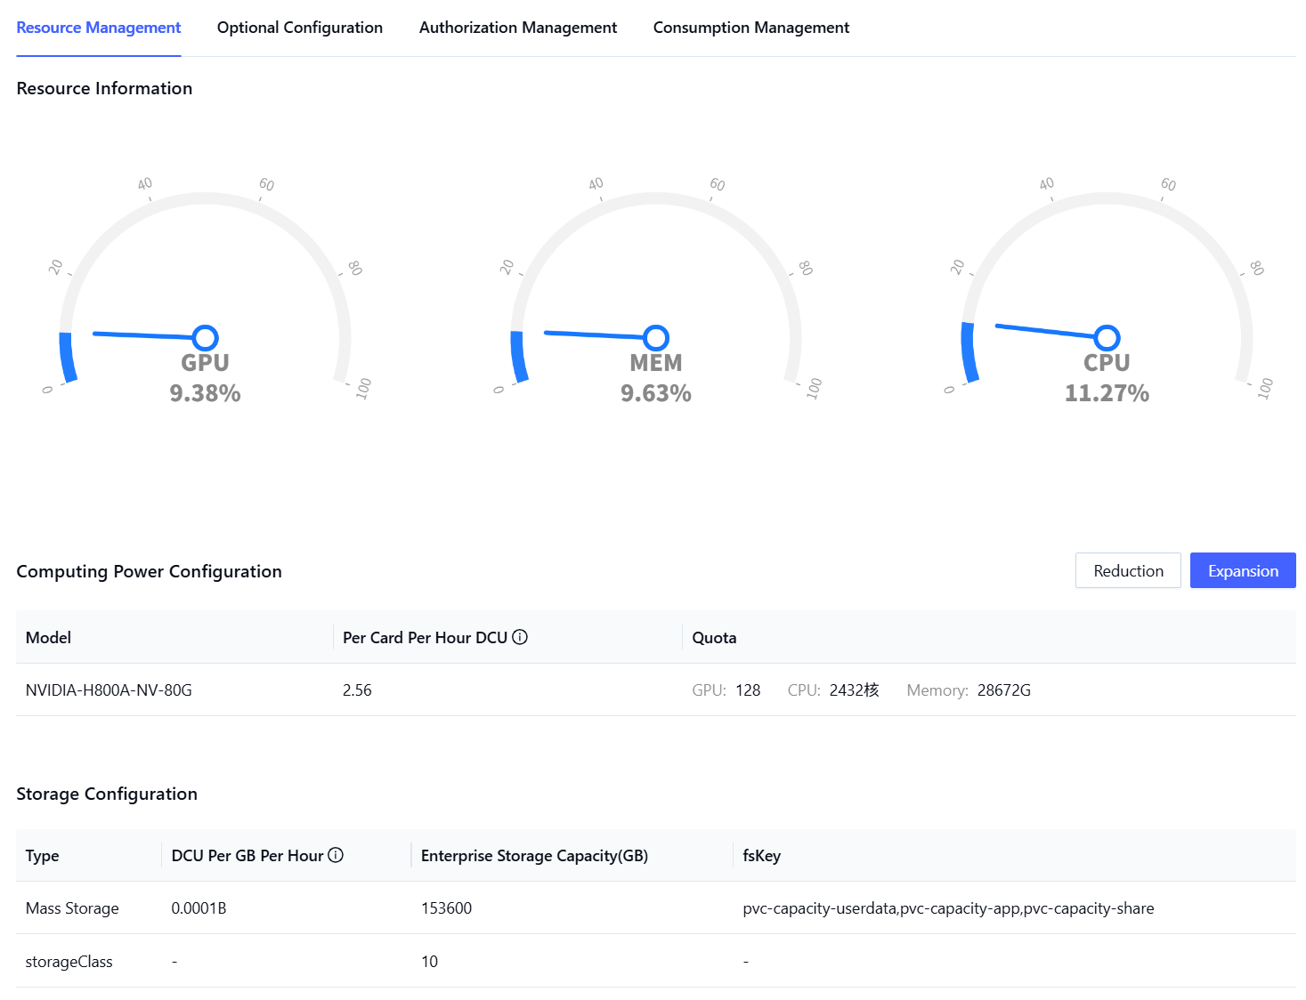Open the Consumption Management tab

click(x=751, y=28)
